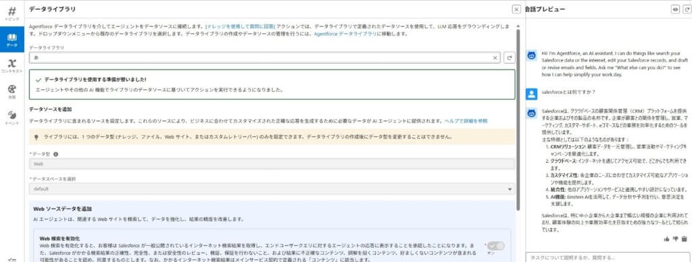Image resolution: width=692 pixels, height=262 pixels.
Task: Click the カスタマイズ性 list item
Action: pyautogui.click(x=616, y=179)
